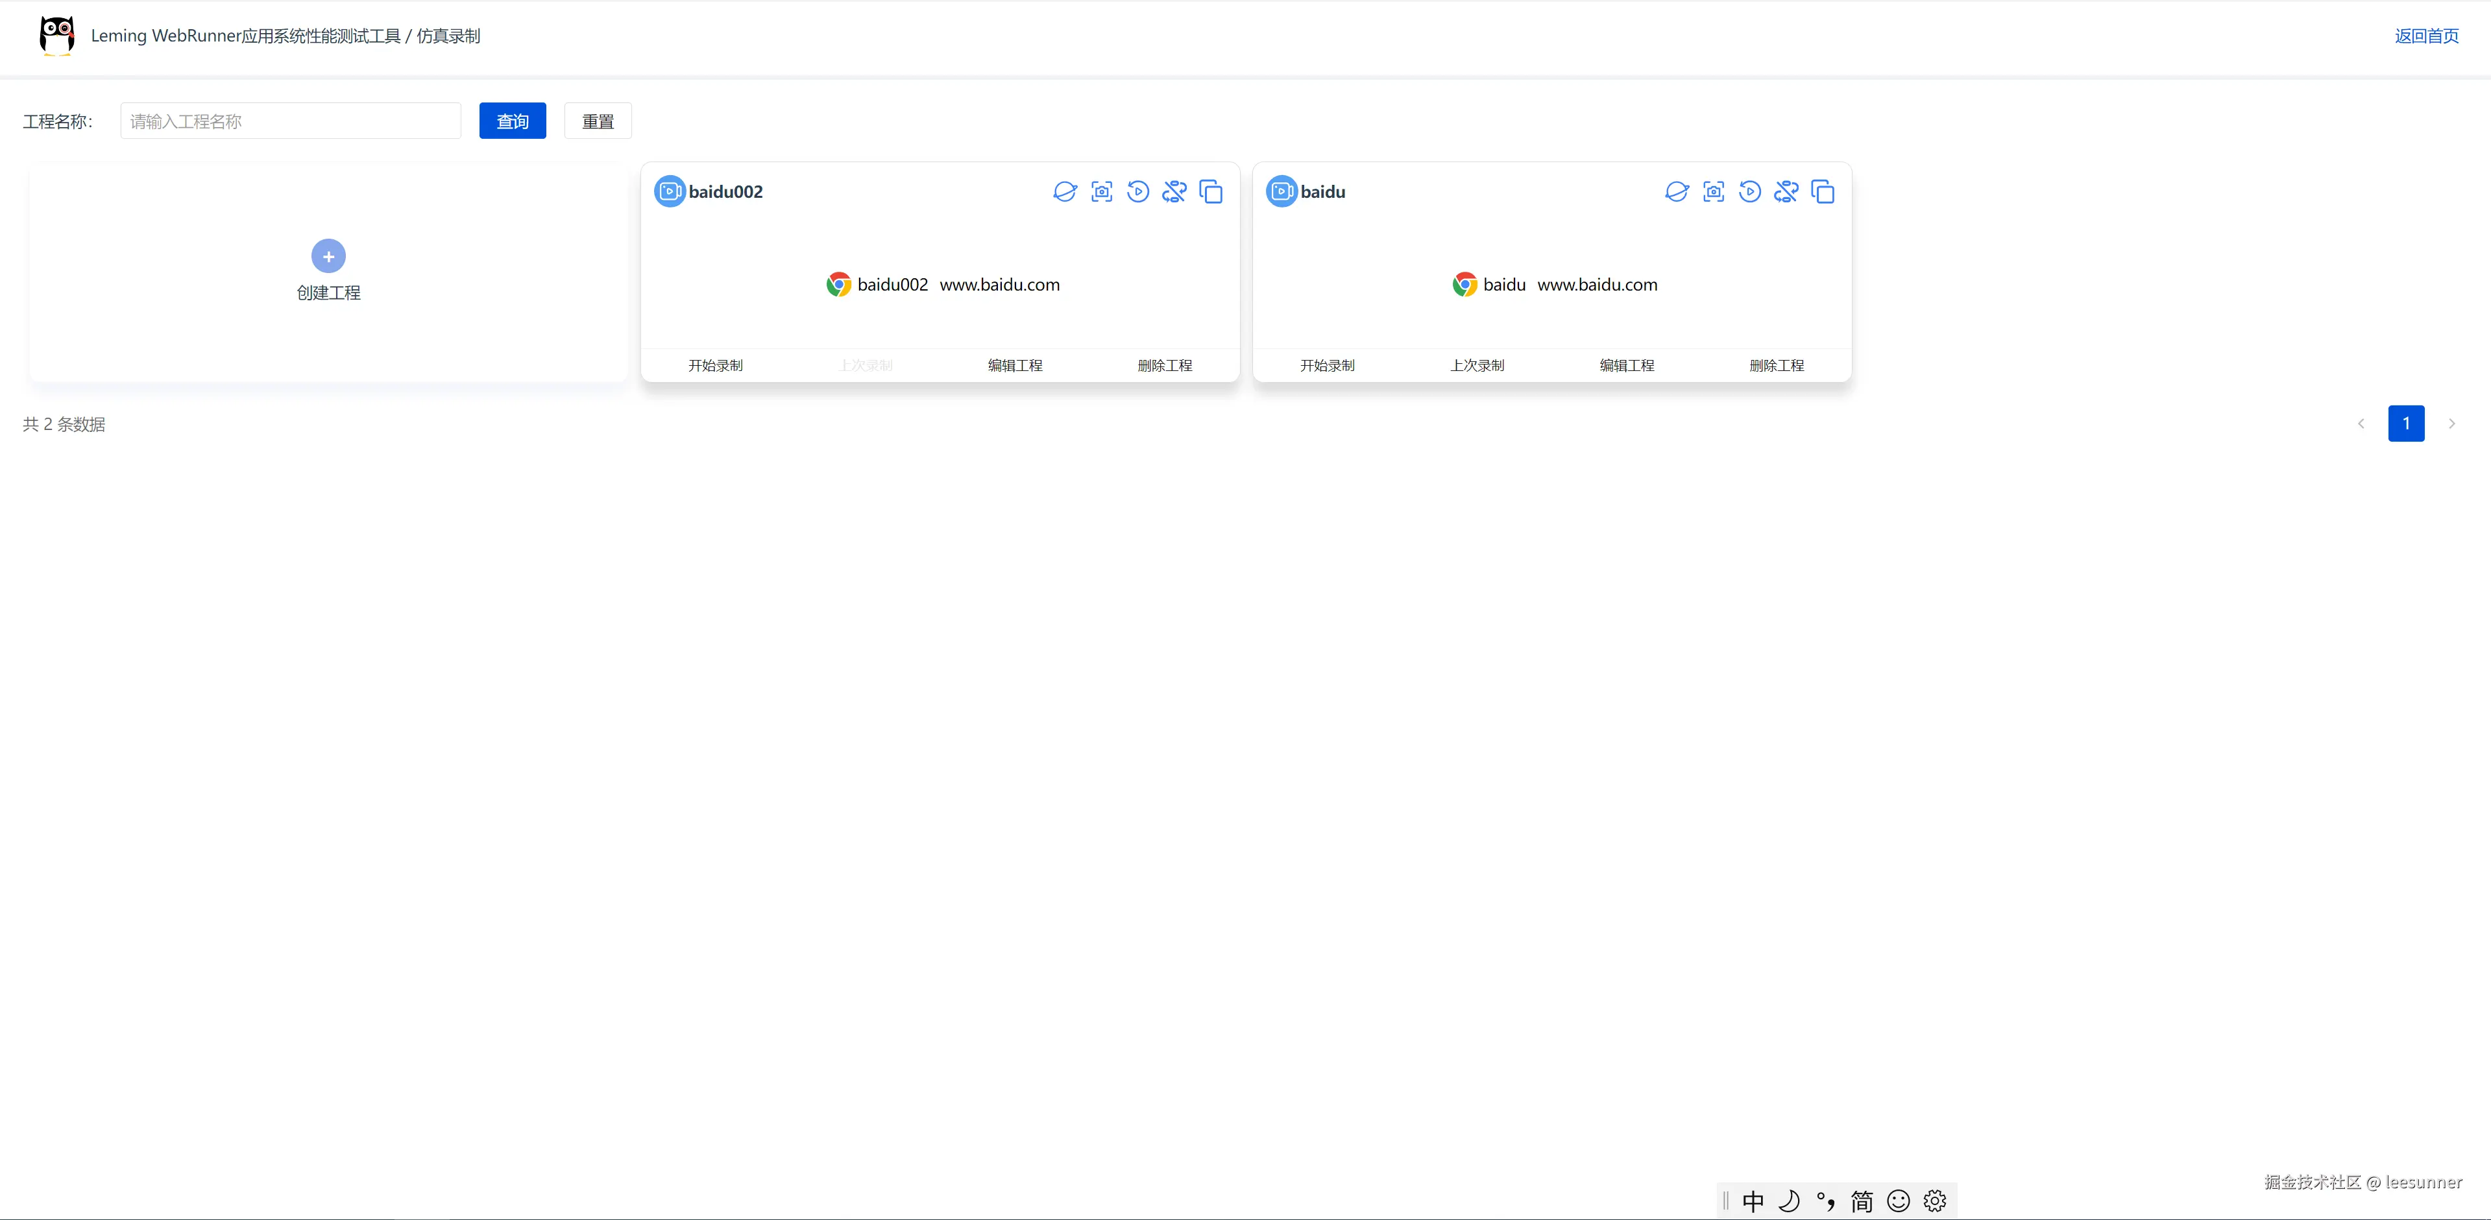Toggle IME full/half-width moon icon
The width and height of the screenshot is (2491, 1220).
coord(1789,1201)
